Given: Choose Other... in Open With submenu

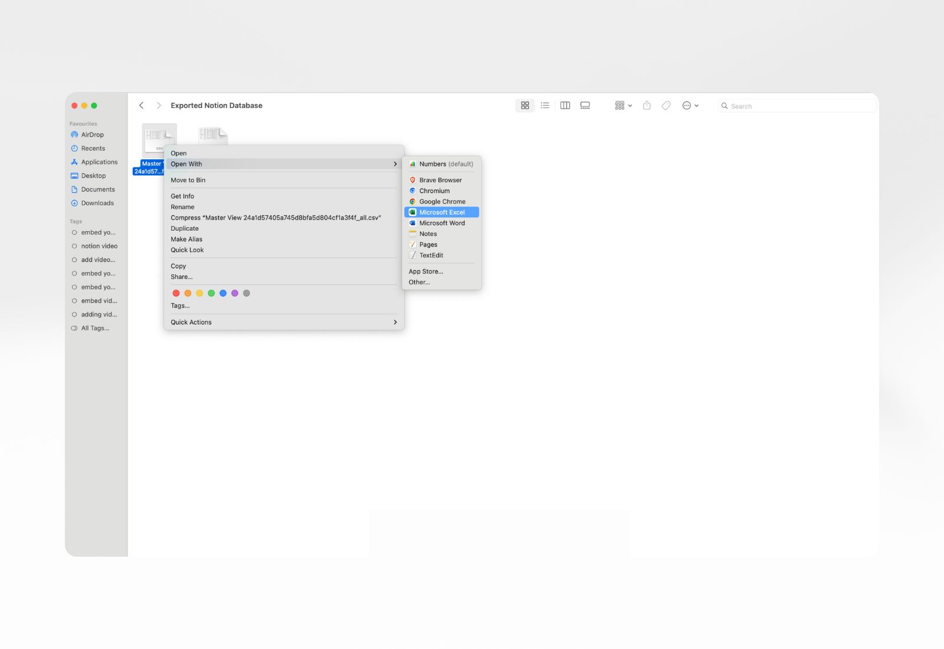Looking at the screenshot, I should (x=442, y=283).
